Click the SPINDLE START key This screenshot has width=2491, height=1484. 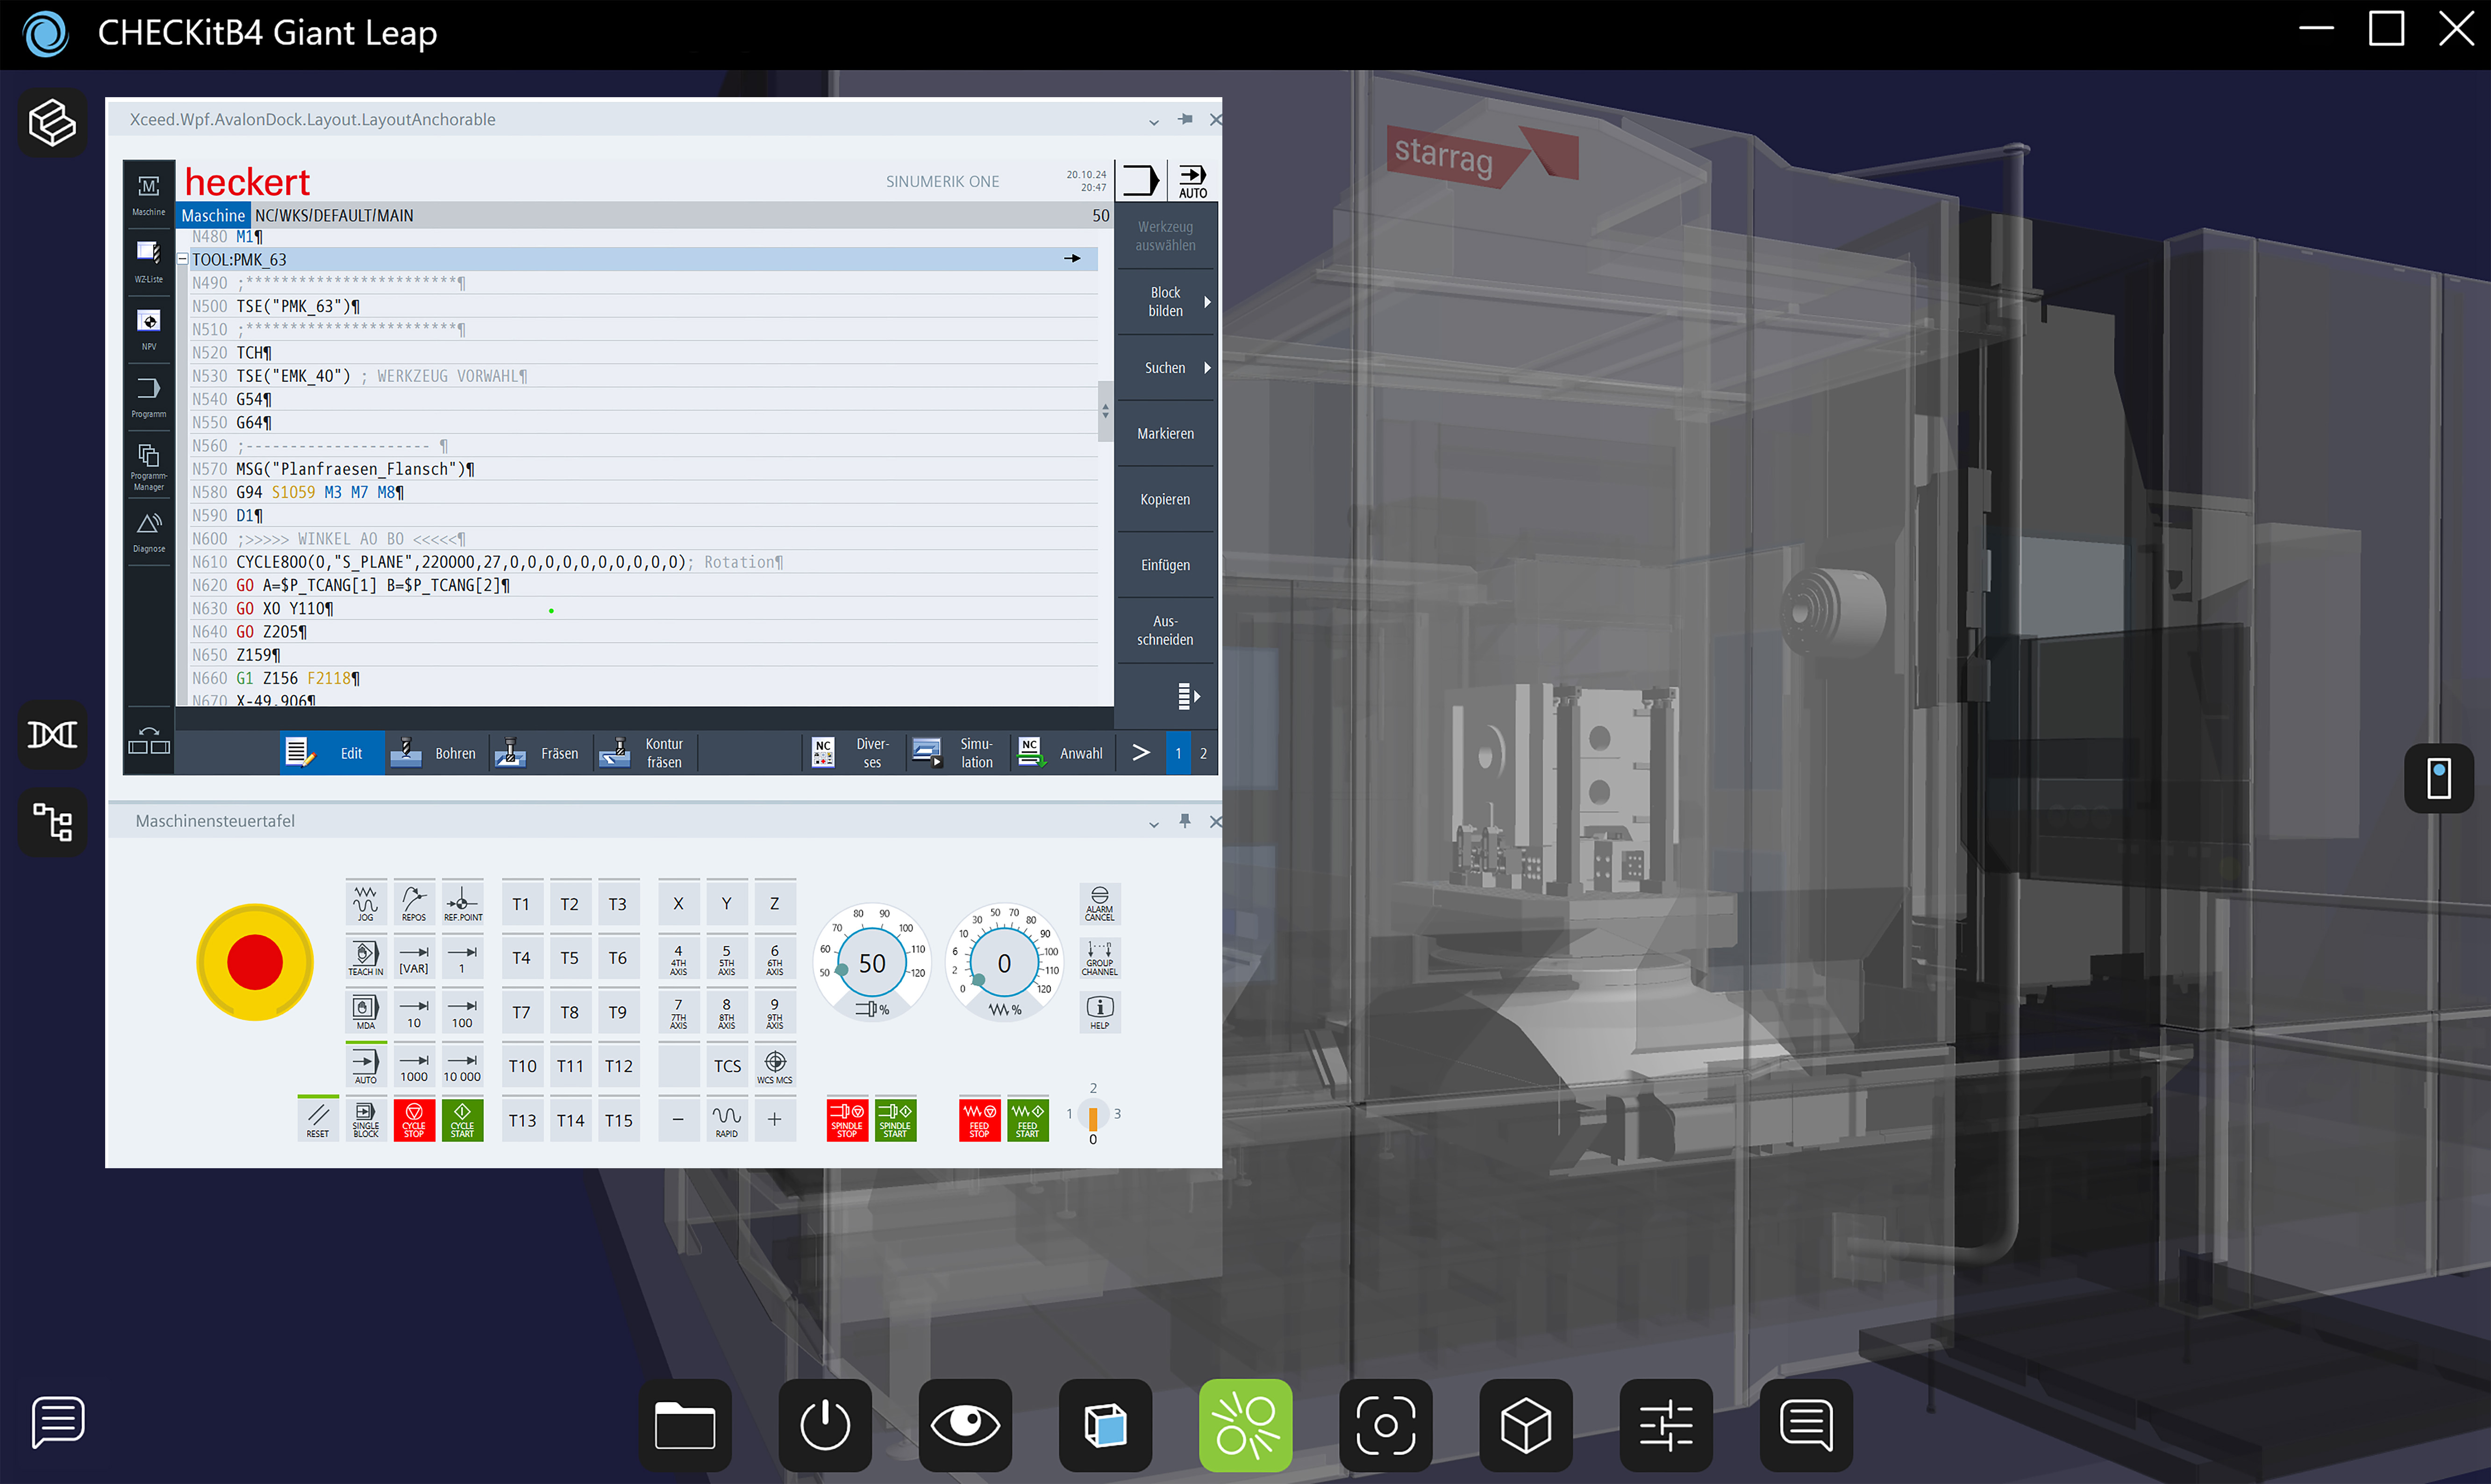[895, 1119]
